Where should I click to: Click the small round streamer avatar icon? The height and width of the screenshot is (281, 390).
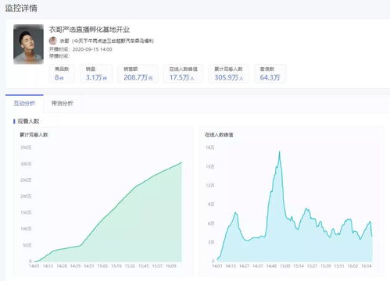coord(53,41)
